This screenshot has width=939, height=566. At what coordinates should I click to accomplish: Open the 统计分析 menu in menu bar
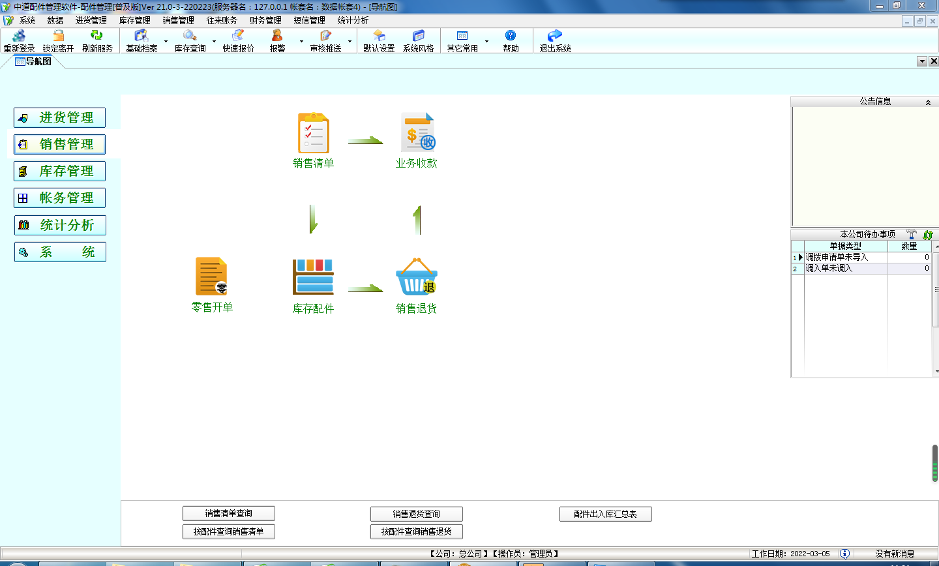(x=353, y=20)
